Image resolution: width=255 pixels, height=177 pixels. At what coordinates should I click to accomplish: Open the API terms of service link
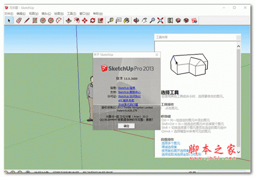pyautogui.click(x=126, y=100)
